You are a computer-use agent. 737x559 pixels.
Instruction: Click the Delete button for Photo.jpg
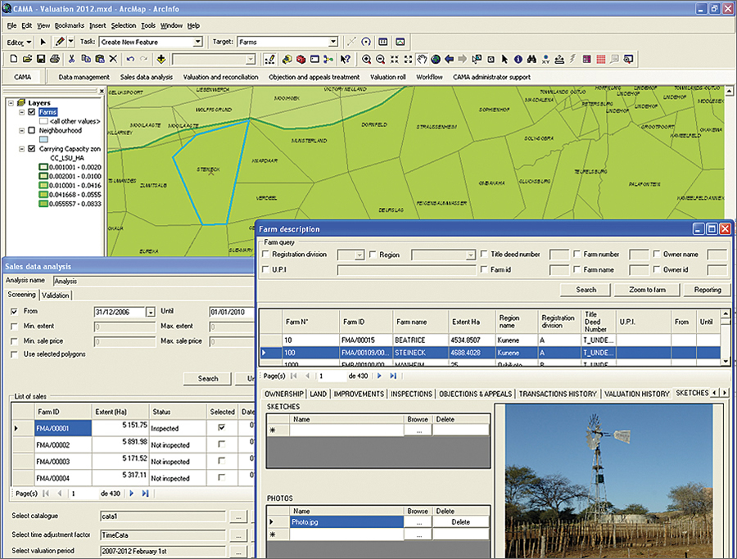tap(460, 521)
